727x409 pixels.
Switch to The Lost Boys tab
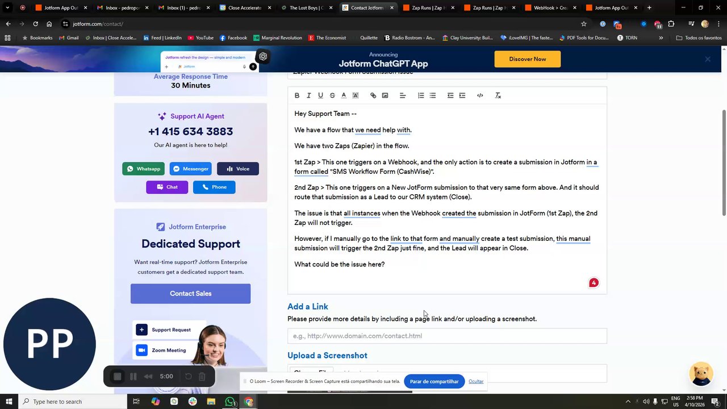(307, 8)
